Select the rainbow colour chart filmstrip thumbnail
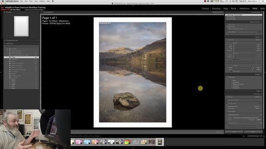Image resolution: width=266 pixels, height=149 pixels. coord(127,142)
